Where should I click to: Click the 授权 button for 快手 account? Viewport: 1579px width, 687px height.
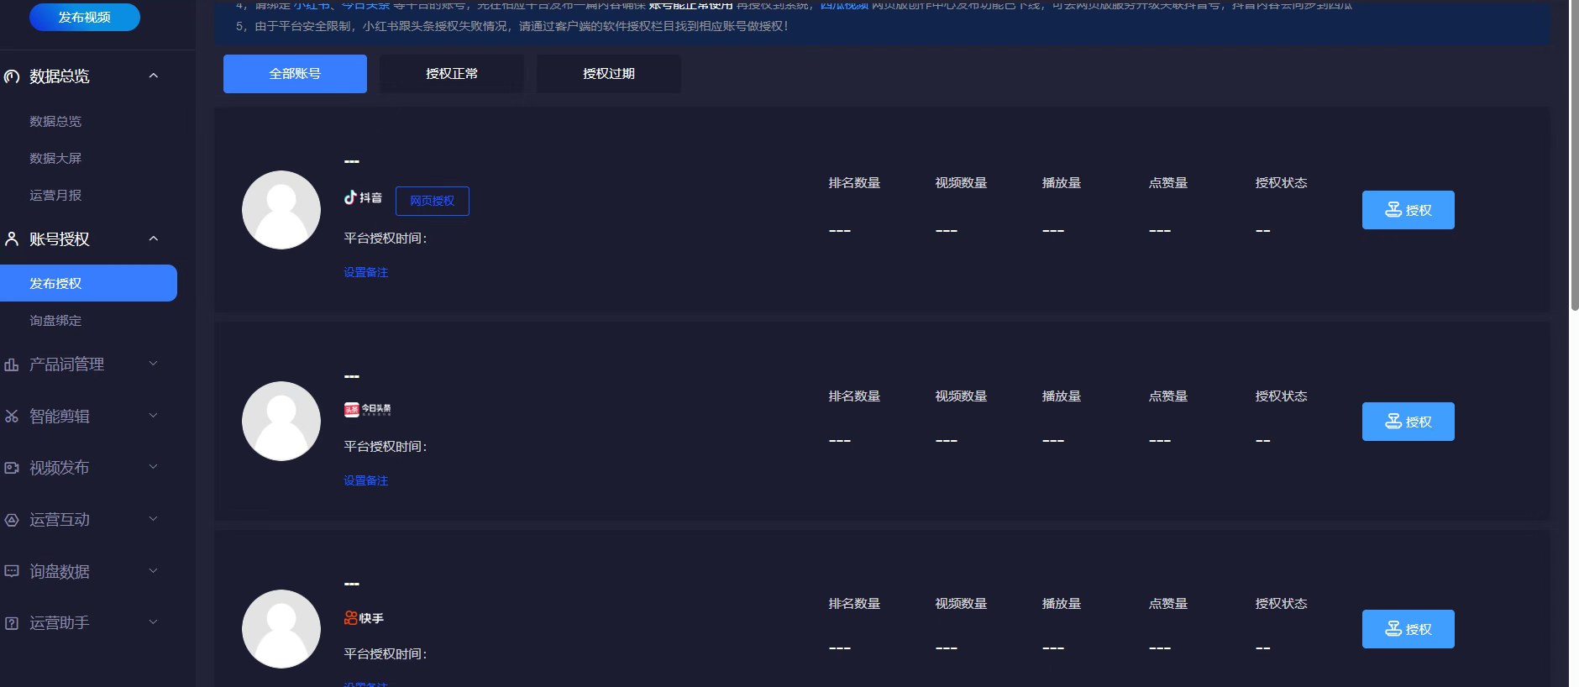pos(1408,629)
